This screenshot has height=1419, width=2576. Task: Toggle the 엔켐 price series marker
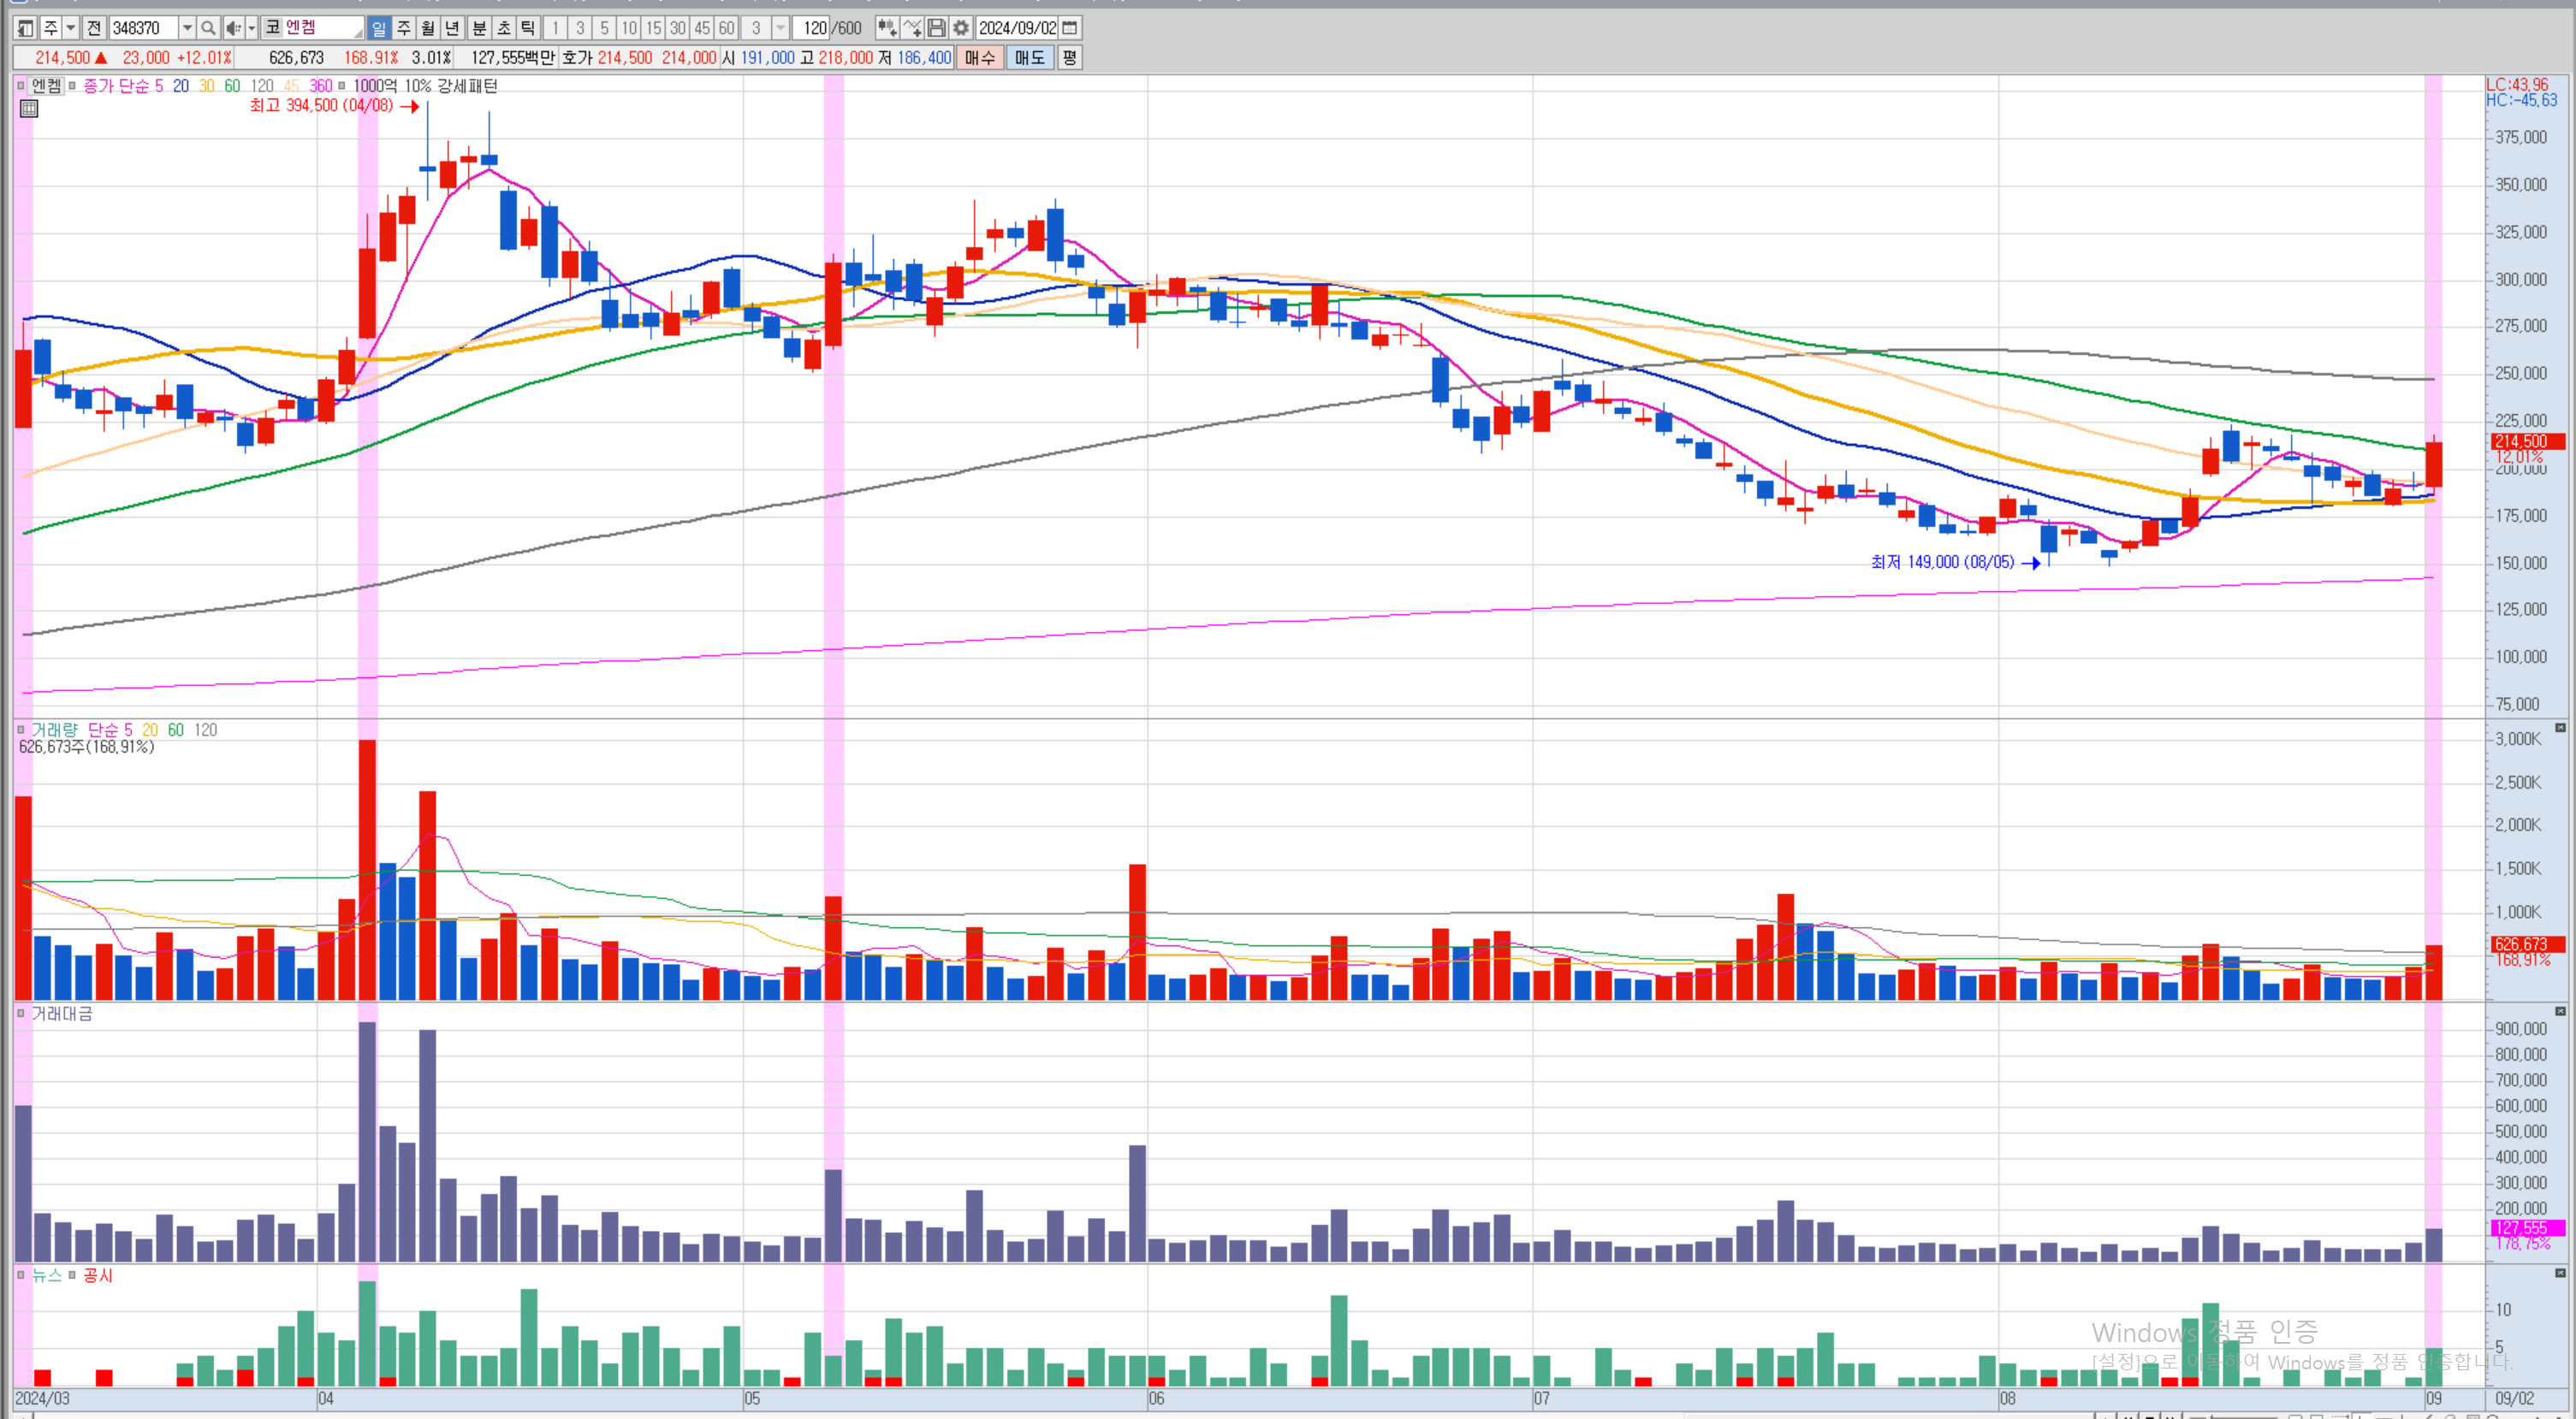pyautogui.click(x=20, y=86)
